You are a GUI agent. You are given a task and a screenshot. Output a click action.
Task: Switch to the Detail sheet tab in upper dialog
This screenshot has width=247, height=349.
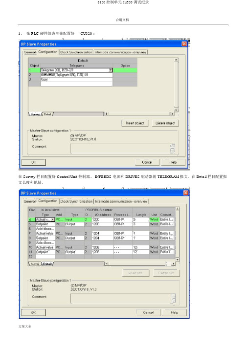click(47, 114)
